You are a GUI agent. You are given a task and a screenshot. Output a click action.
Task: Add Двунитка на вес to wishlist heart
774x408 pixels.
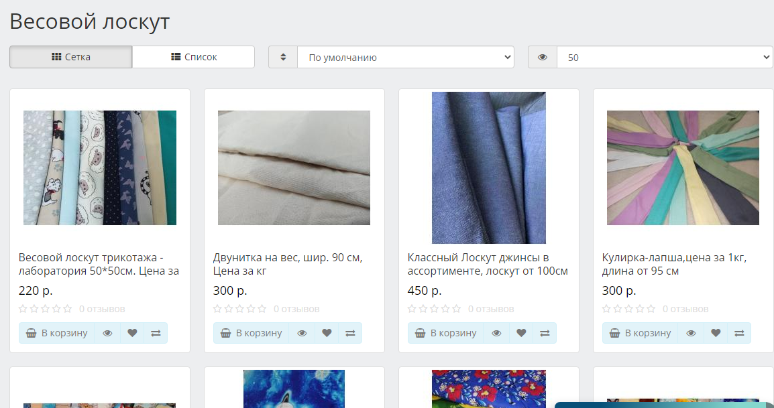327,333
